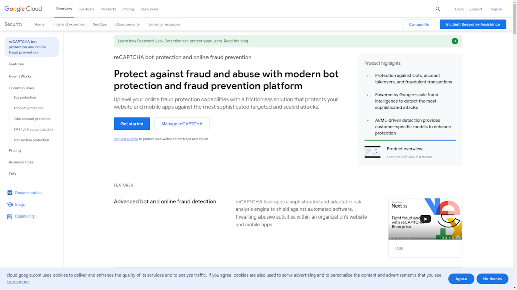517x290 pixels.
Task: Open the Documentation sidebar icon link
Action: click(10, 193)
